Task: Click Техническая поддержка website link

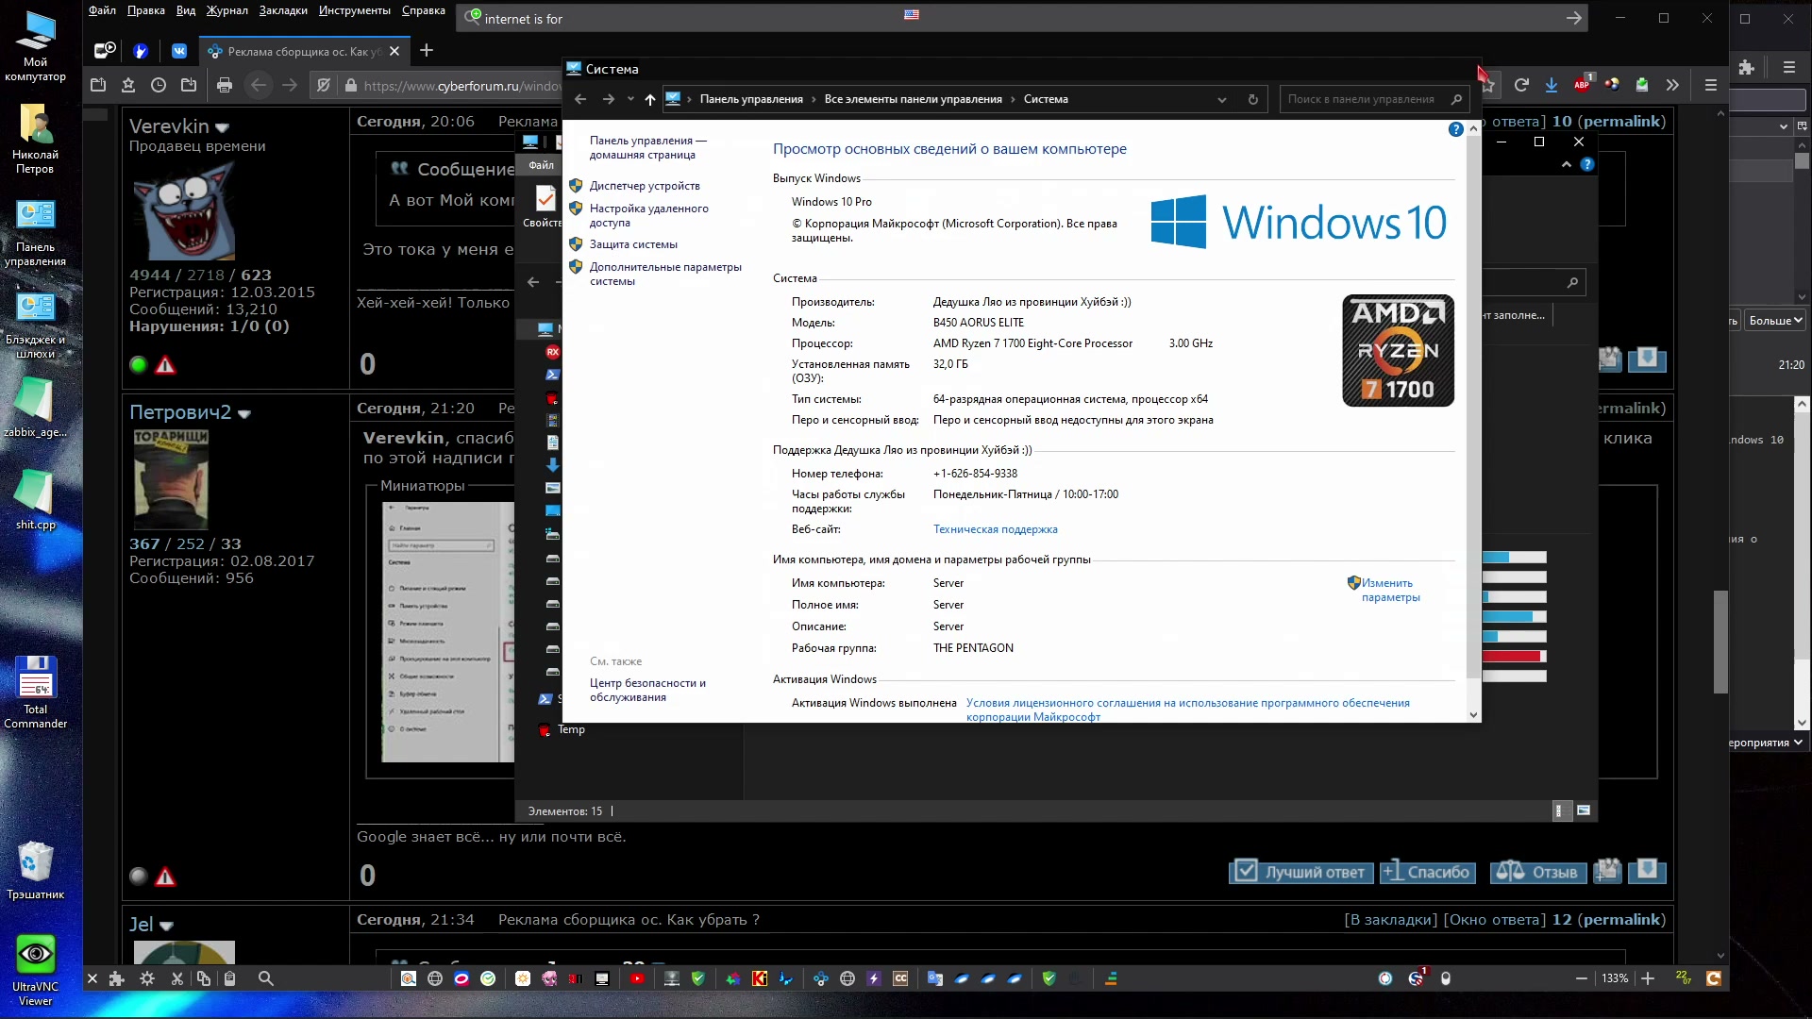Action: pyautogui.click(x=995, y=529)
